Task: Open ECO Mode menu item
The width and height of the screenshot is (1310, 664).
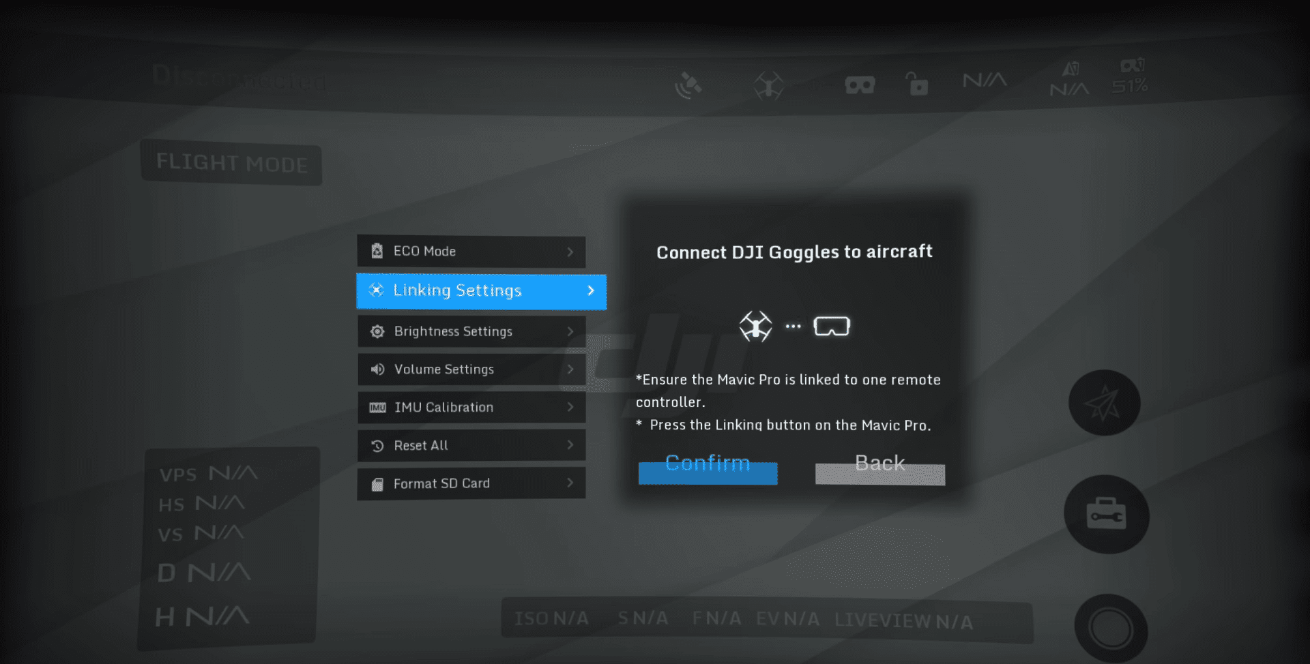Action: pyautogui.click(x=471, y=252)
